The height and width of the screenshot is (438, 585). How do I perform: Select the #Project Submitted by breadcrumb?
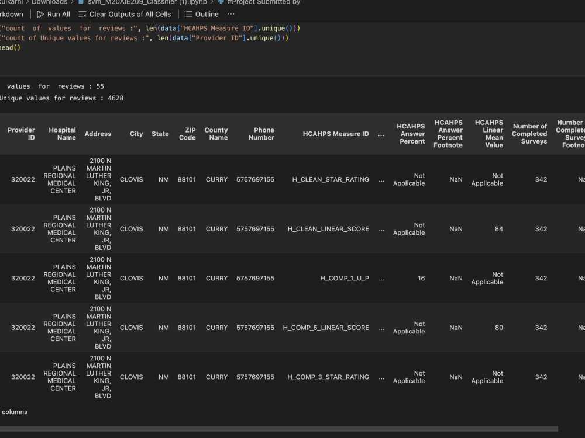tap(264, 2)
